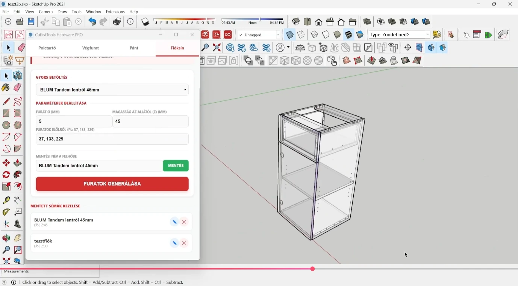Click the Print icon in toolbar

pos(117,22)
